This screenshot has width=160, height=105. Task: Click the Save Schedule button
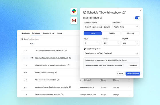point(133,74)
